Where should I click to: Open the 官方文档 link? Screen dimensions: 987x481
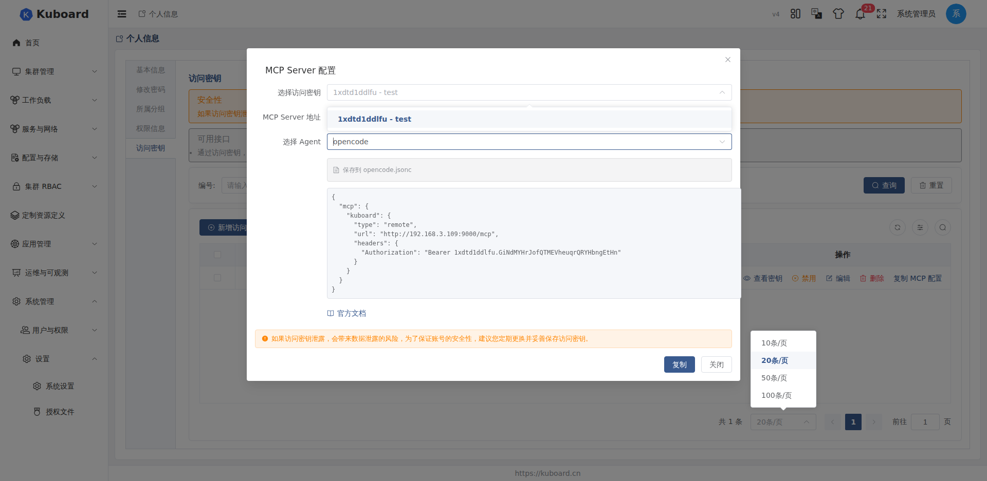(347, 313)
